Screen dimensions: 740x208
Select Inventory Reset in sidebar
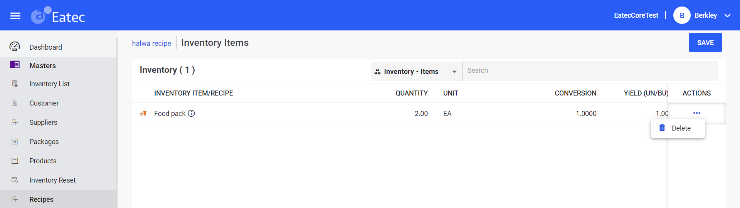pyautogui.click(x=52, y=180)
